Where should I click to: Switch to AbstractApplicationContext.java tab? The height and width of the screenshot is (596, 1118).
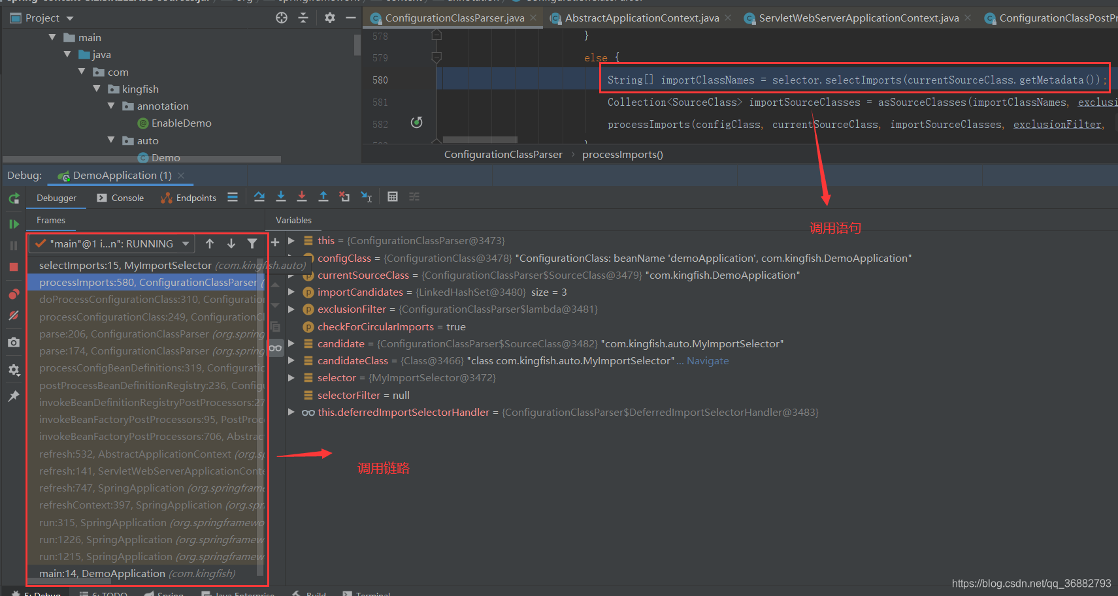642,18
